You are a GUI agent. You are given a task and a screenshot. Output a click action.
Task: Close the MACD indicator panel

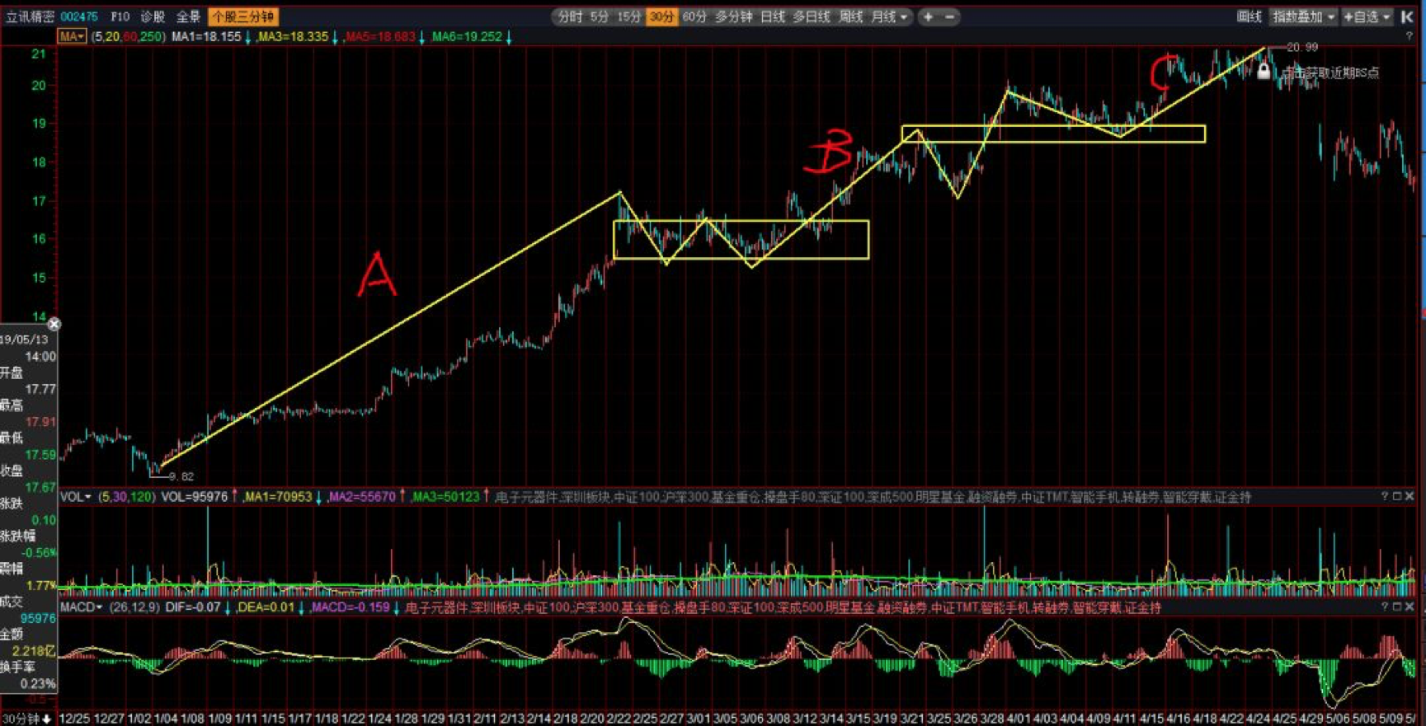coord(1410,607)
